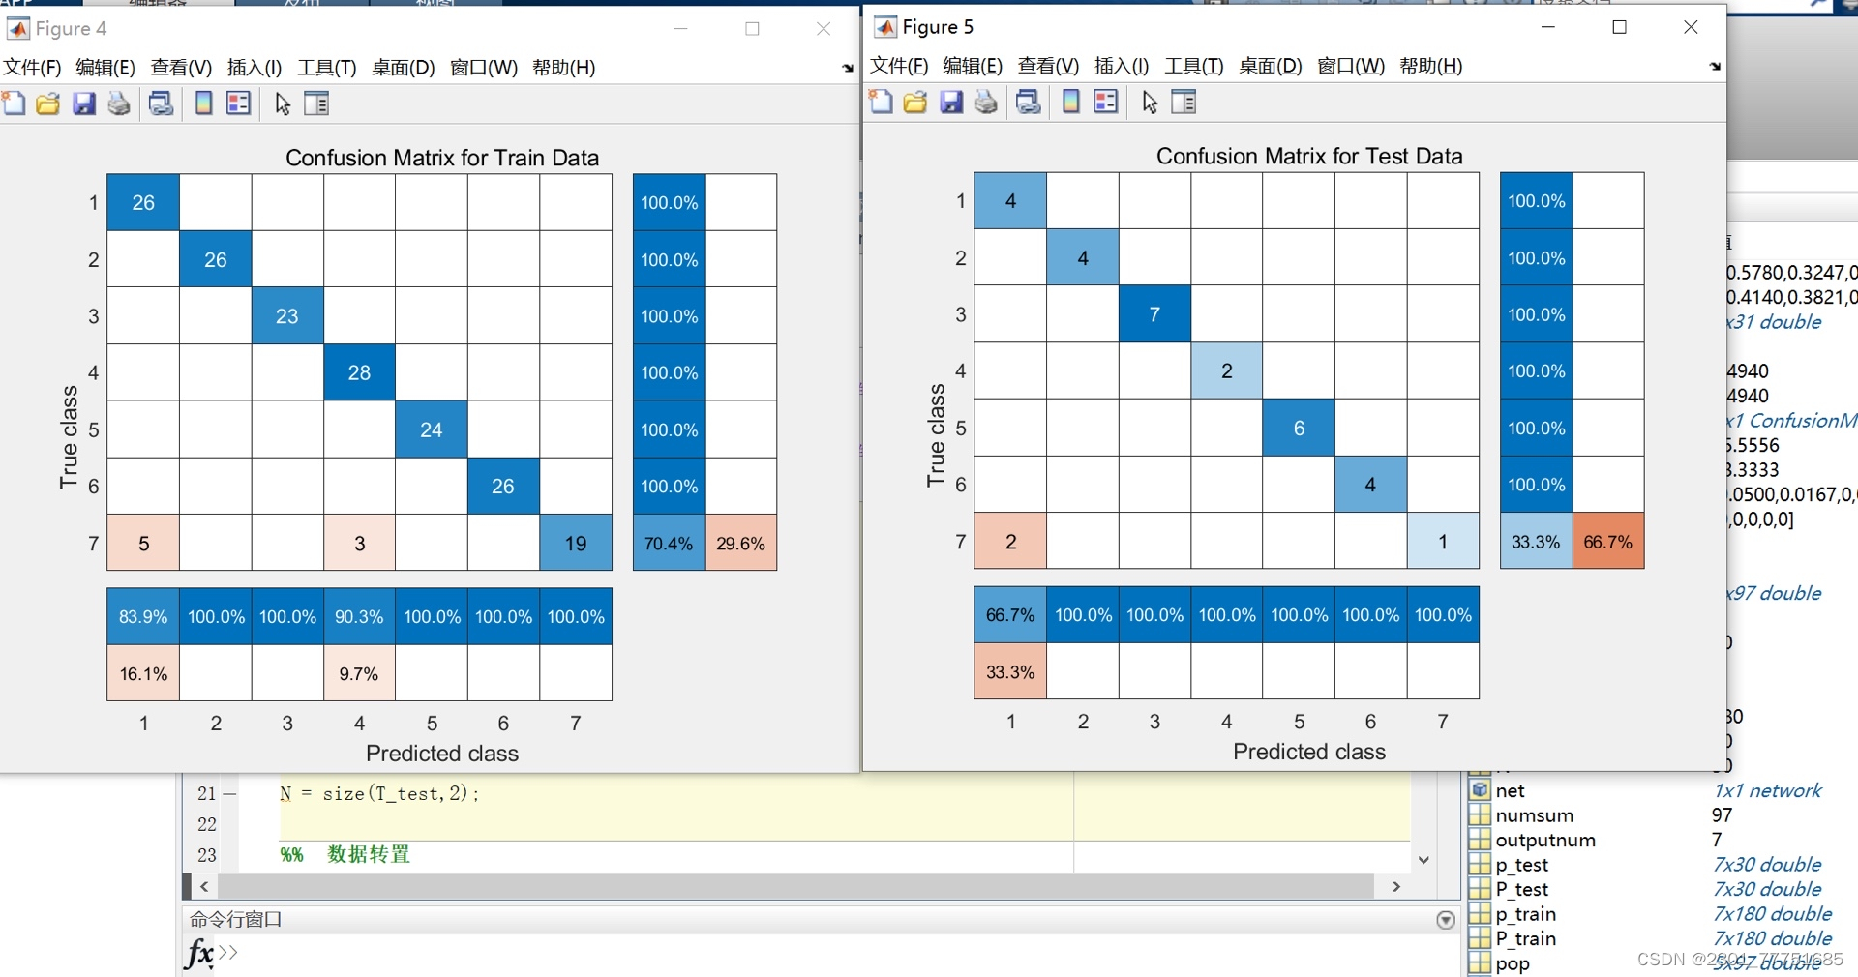This screenshot has height=977, width=1858.
Task: Open 桌面(D) menu in Figure 5
Action: (x=1271, y=65)
